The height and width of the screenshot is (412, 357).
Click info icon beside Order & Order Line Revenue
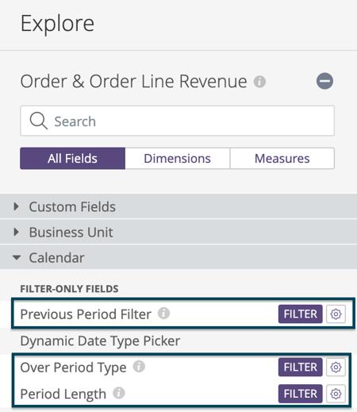pos(259,82)
